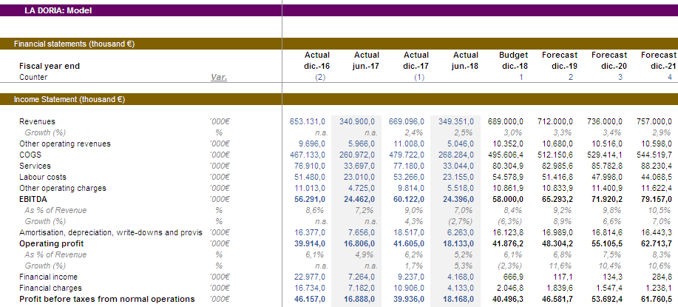The image size is (678, 307).
Task: Select Revenues value 340.900,0
Action: pos(356,121)
